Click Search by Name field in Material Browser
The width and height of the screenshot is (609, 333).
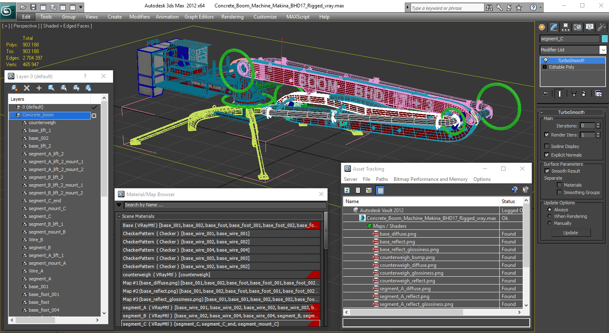pos(225,205)
